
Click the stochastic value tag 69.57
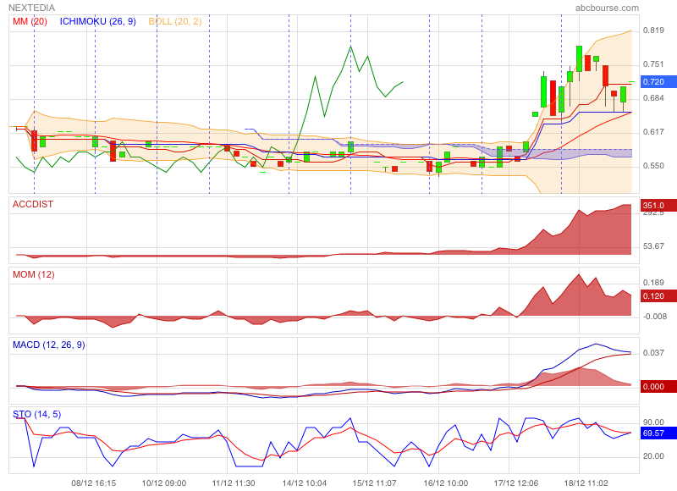tap(658, 433)
